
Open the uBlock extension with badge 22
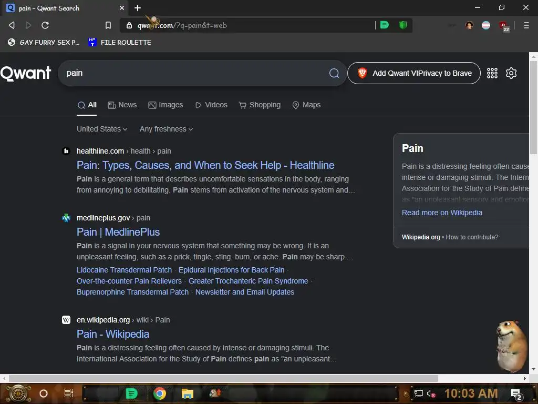[504, 26]
